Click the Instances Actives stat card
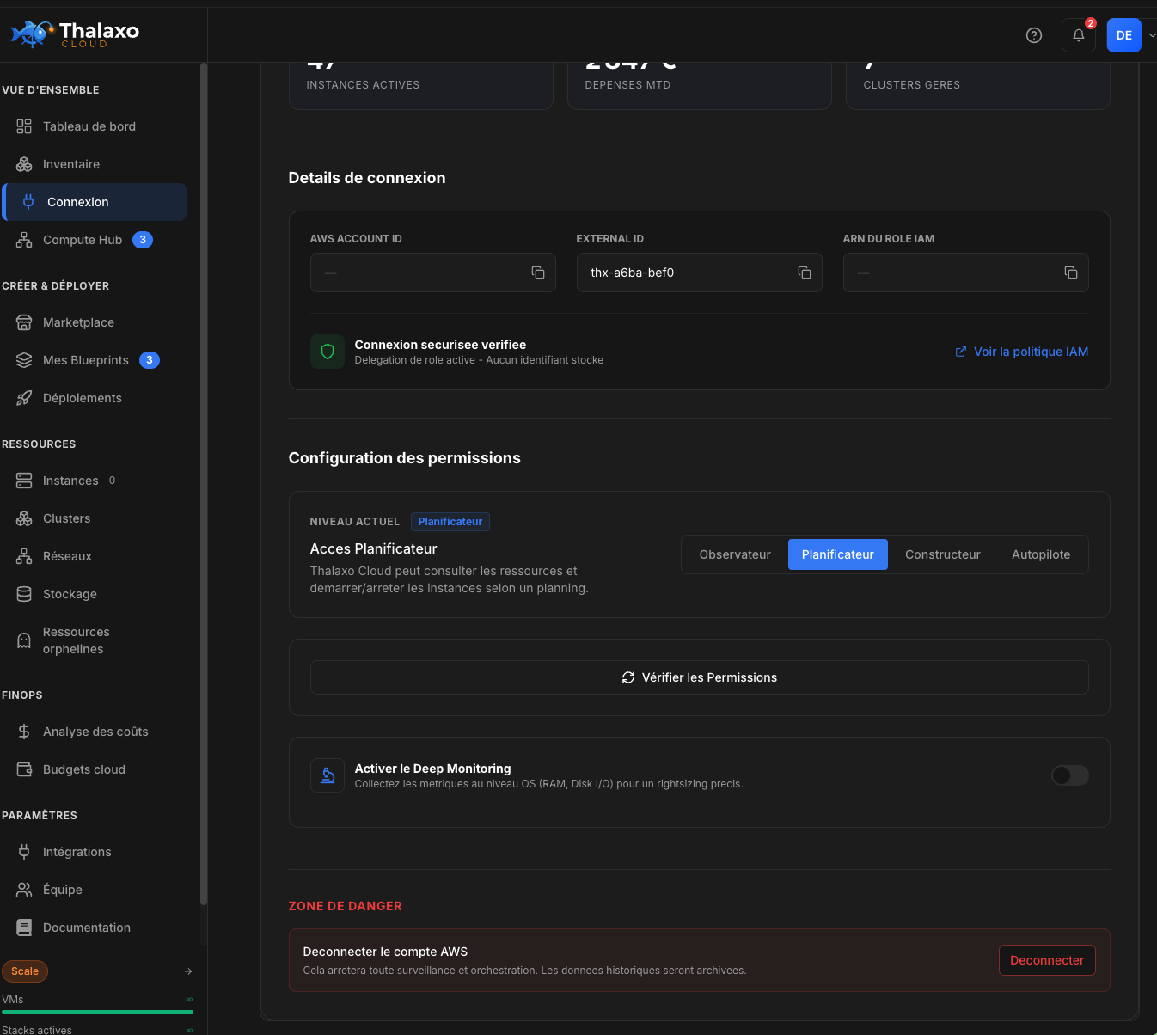 421,85
